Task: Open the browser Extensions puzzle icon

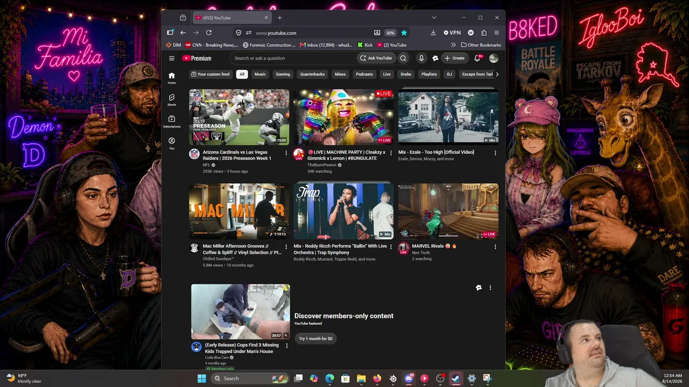Action: tap(484, 33)
